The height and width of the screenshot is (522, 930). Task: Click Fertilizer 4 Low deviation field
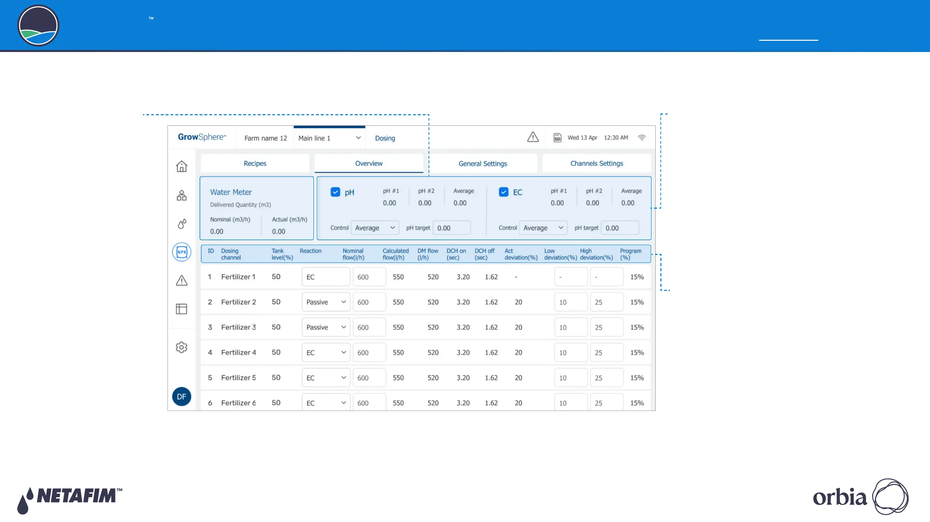pyautogui.click(x=571, y=352)
